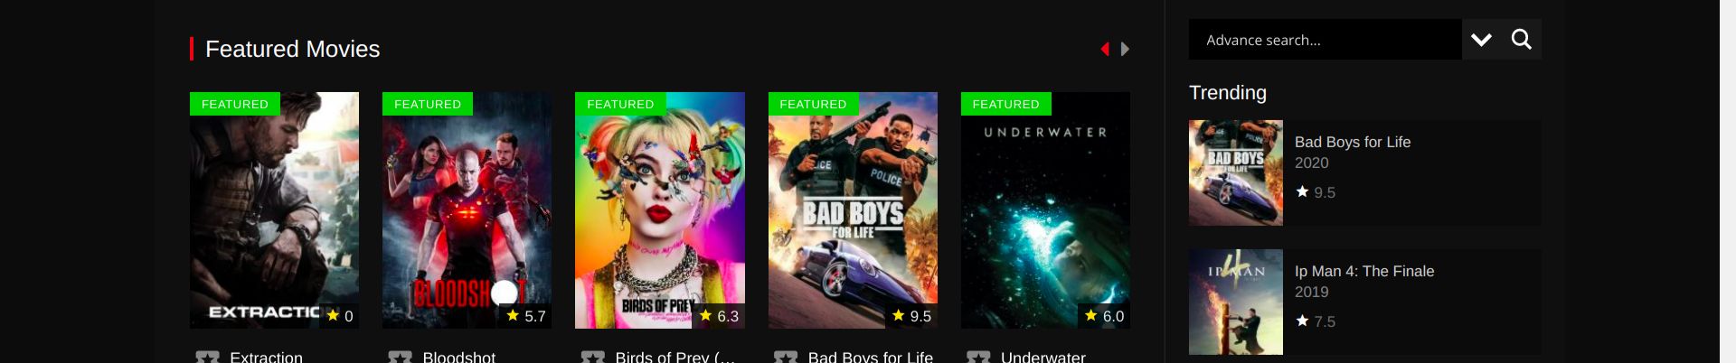This screenshot has width=1736, height=363.
Task: Expand the advanced search dropdown chevron
Action: point(1481,40)
